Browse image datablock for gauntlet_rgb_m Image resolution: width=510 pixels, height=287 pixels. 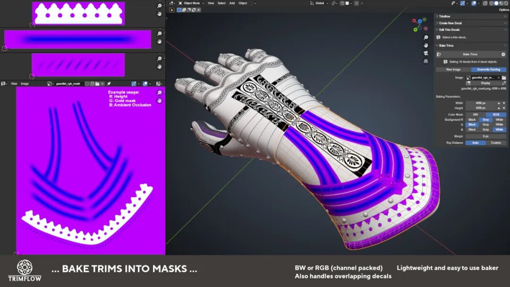tap(468, 78)
